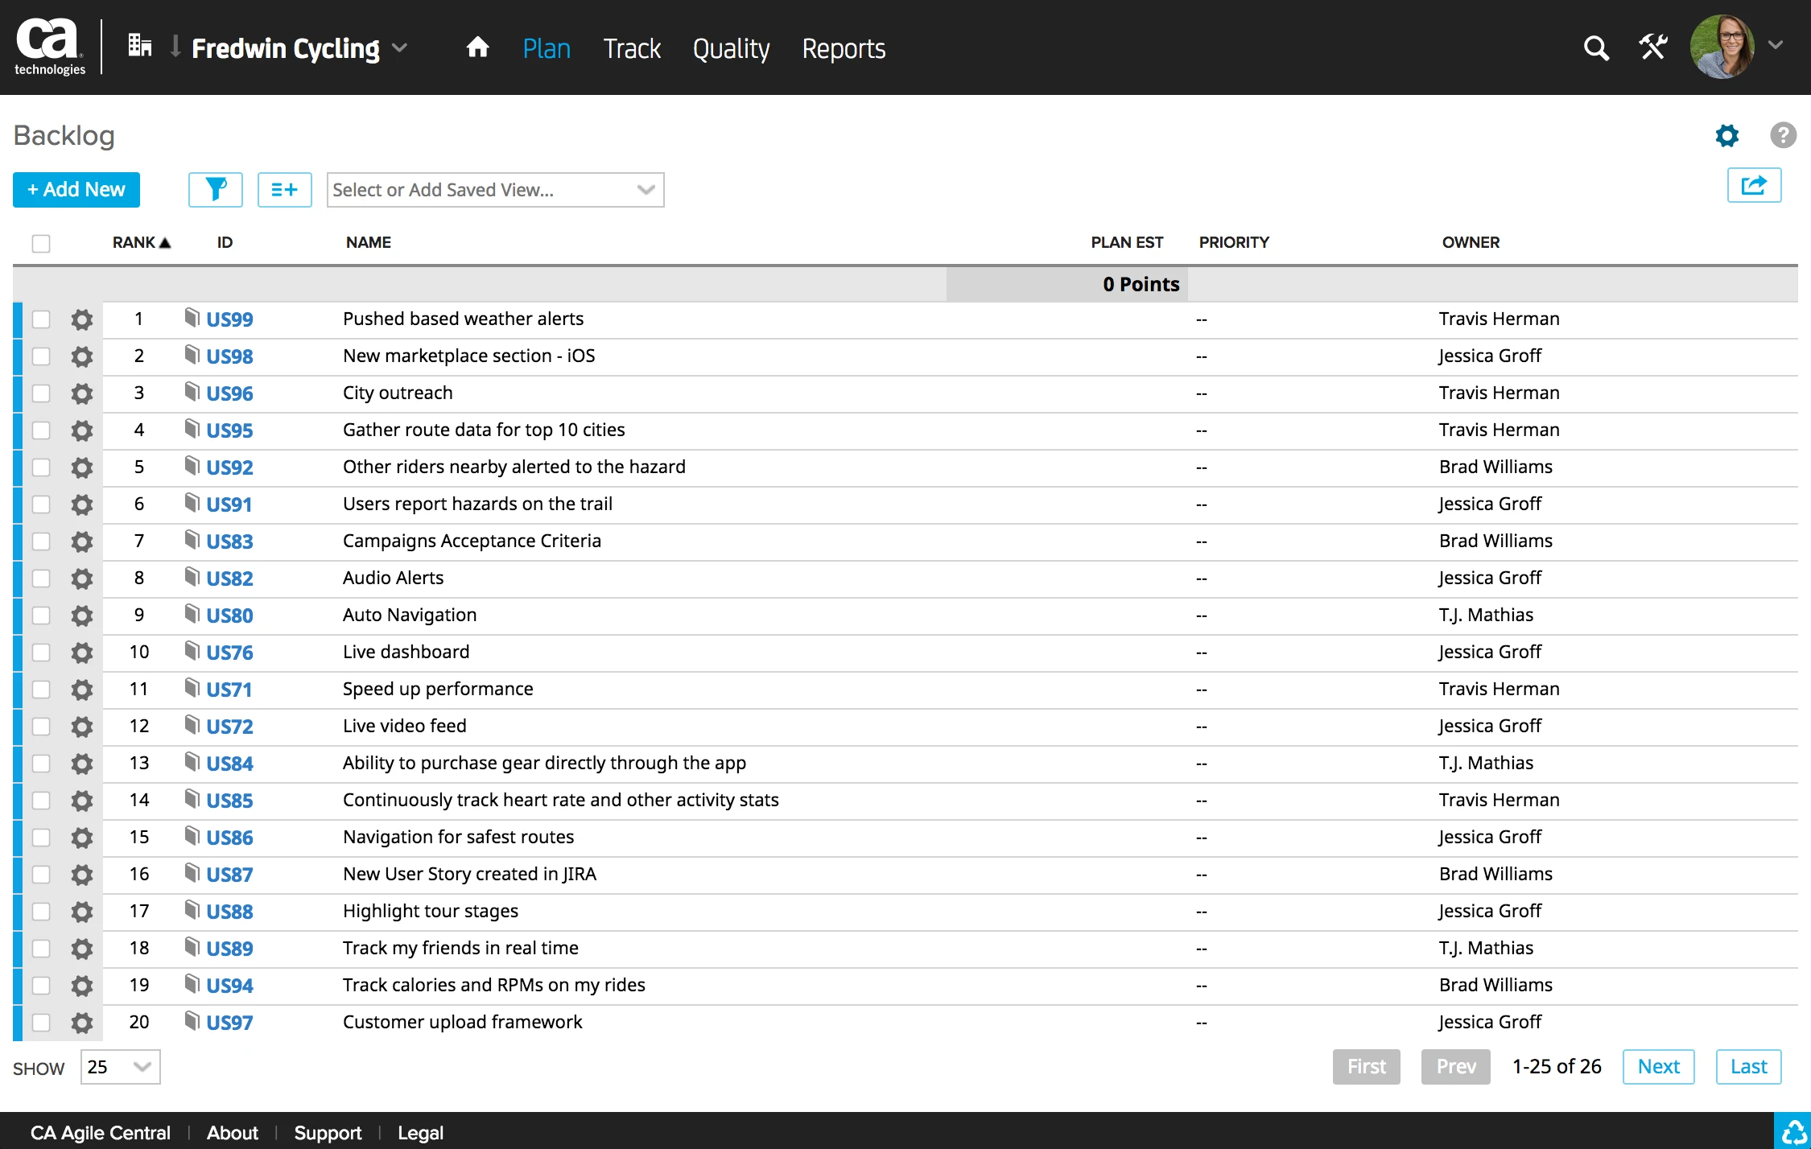Open the Track menu
Viewport: 1811px width, 1149px height.
pos(632,49)
